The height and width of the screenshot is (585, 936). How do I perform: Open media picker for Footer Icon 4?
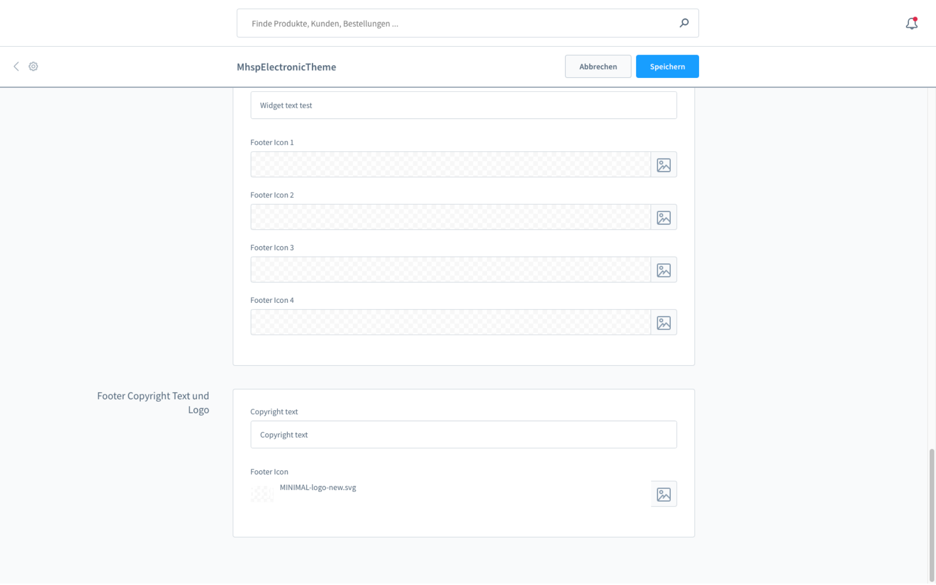[663, 323]
